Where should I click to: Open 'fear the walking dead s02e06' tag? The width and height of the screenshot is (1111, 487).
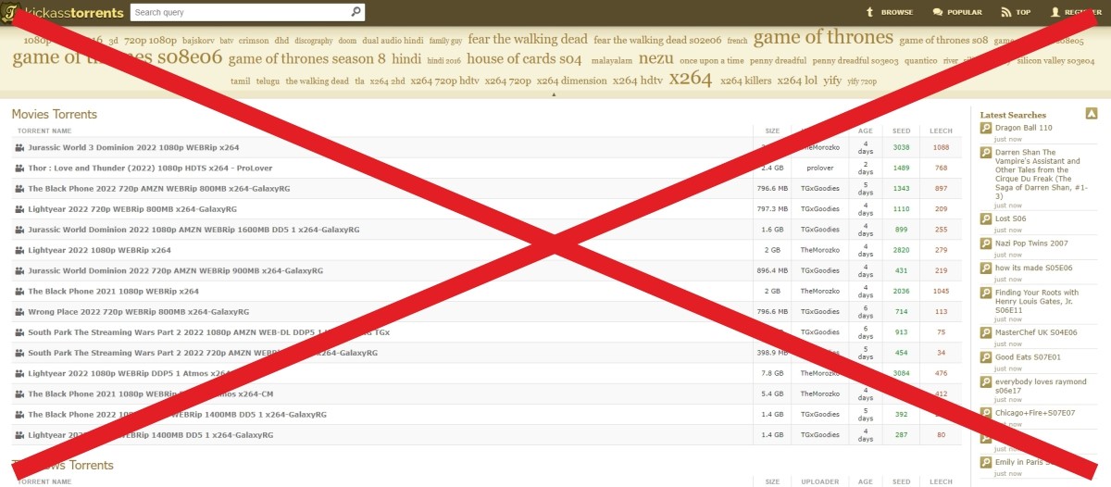[657, 41]
